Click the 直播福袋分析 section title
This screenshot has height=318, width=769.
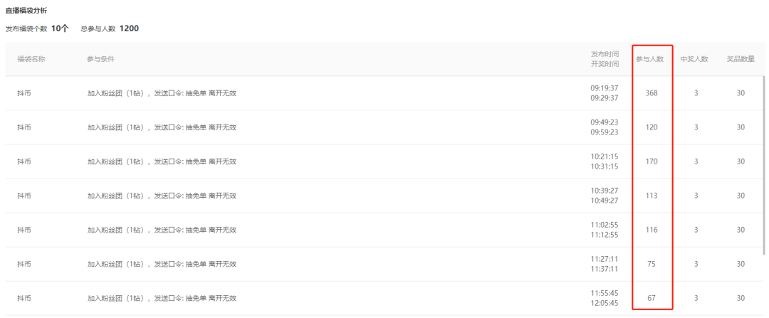tap(26, 10)
